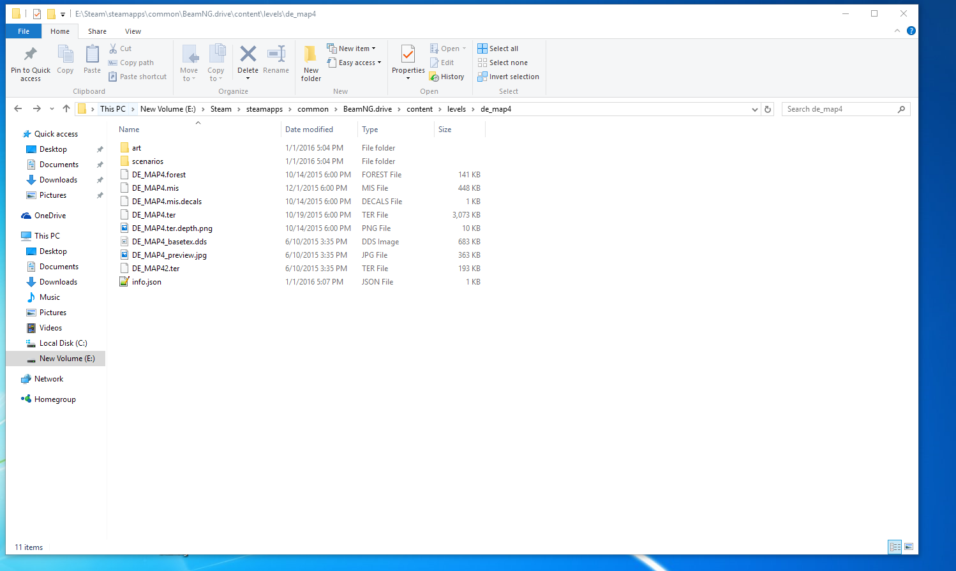This screenshot has height=571, width=956.
Task: Refresh the de_map4 folder view
Action: pyautogui.click(x=768, y=109)
